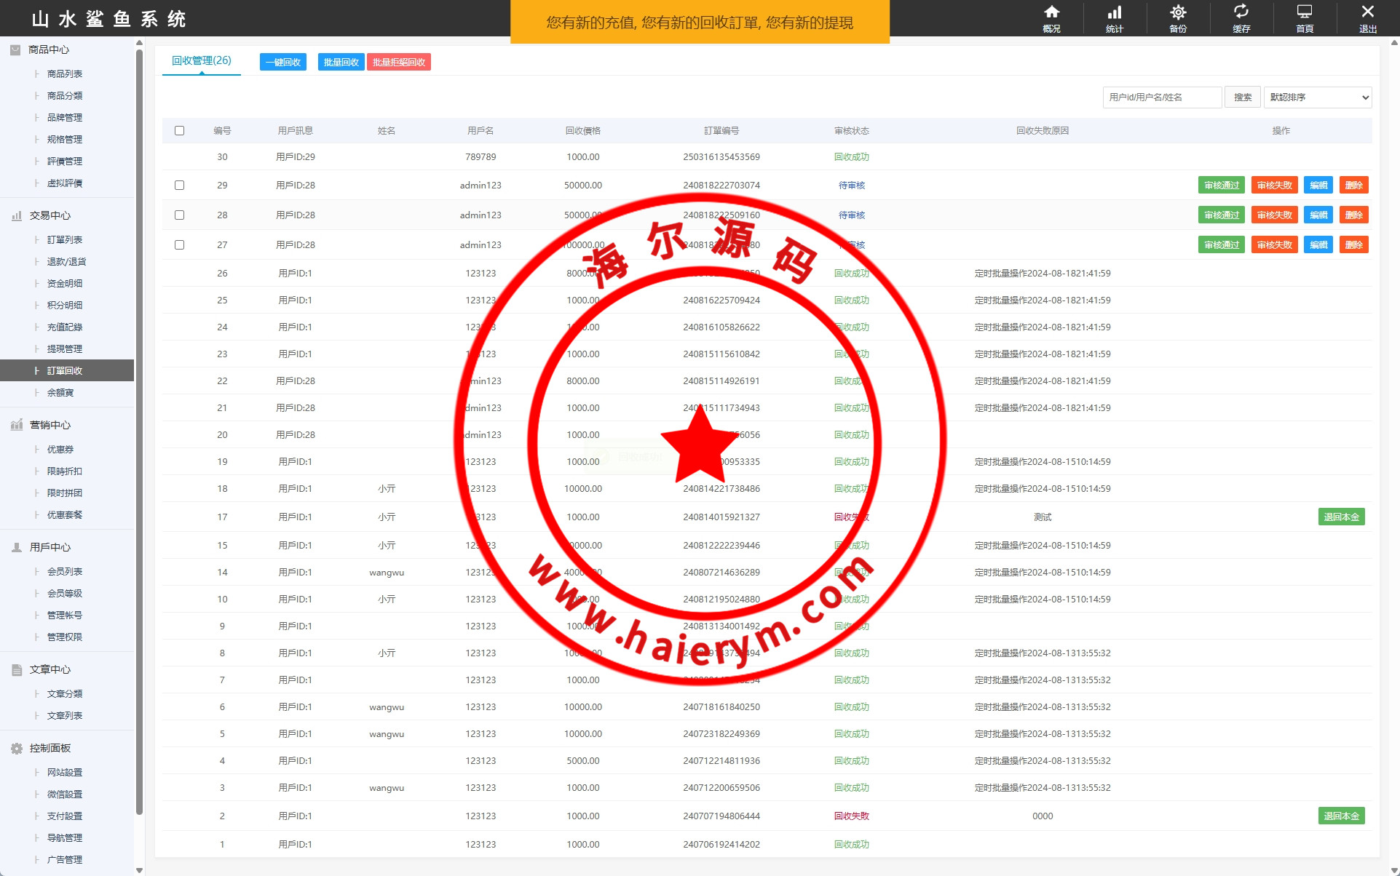
Task: Click the 缓存 refresh cache icon
Action: (1241, 12)
